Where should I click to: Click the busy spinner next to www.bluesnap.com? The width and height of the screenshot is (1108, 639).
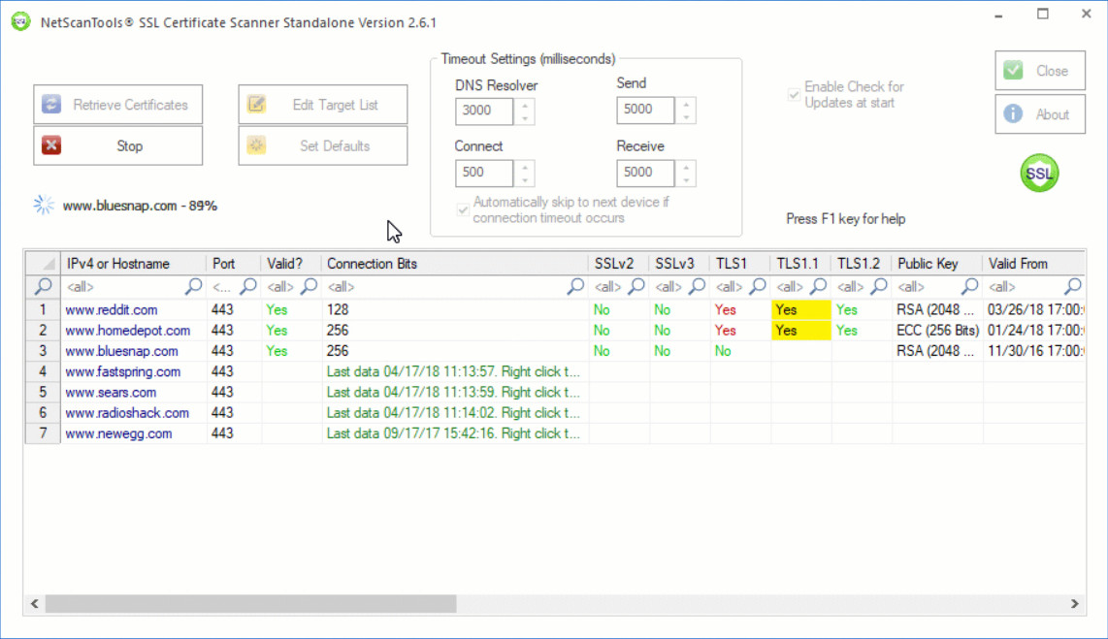44,205
